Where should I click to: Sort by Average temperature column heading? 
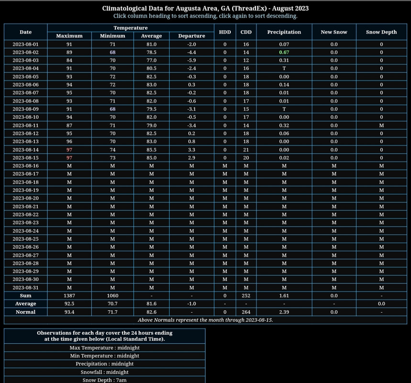click(x=152, y=36)
